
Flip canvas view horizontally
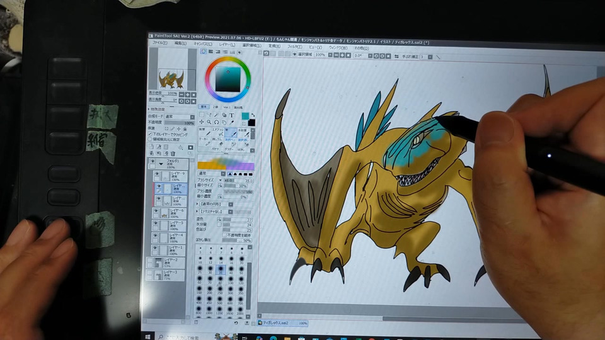[x=396, y=56]
